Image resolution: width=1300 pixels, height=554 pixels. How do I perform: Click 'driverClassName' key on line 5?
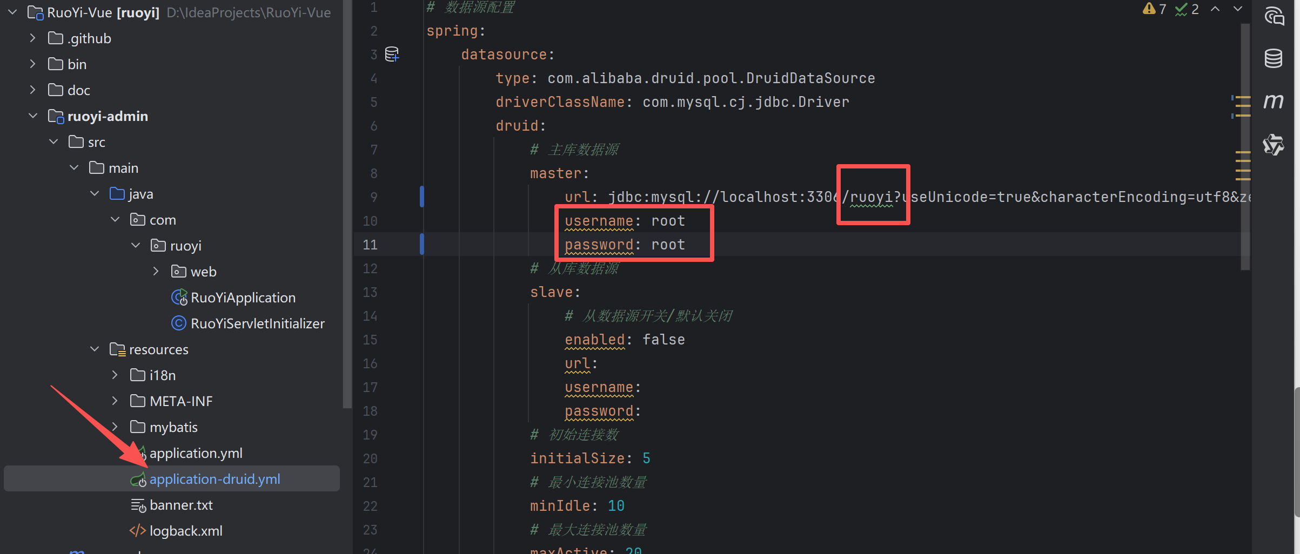click(x=560, y=102)
